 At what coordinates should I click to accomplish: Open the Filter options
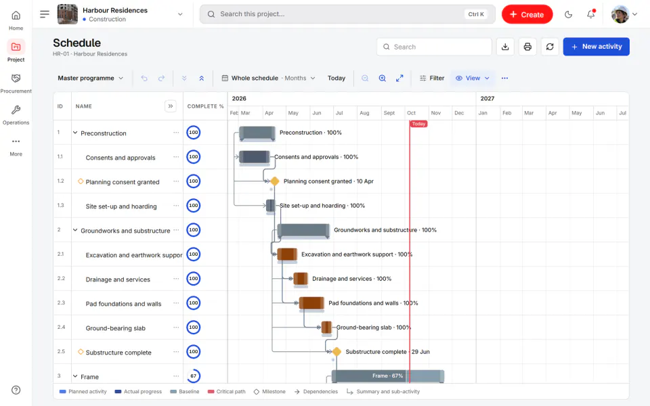click(432, 78)
